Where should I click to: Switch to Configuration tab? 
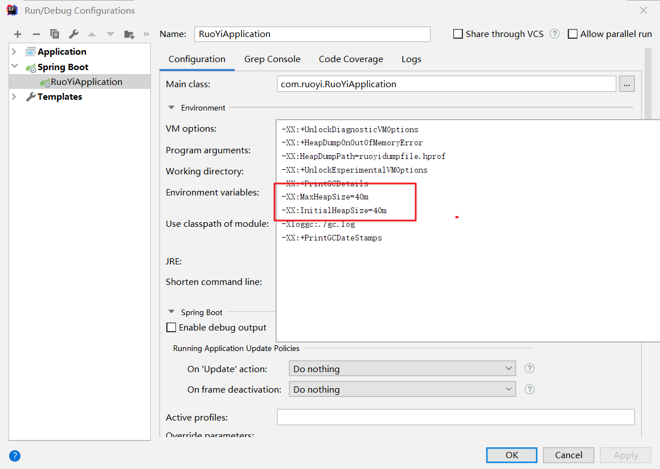coord(197,59)
